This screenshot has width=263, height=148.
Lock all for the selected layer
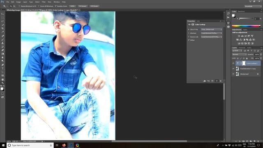point(247,58)
